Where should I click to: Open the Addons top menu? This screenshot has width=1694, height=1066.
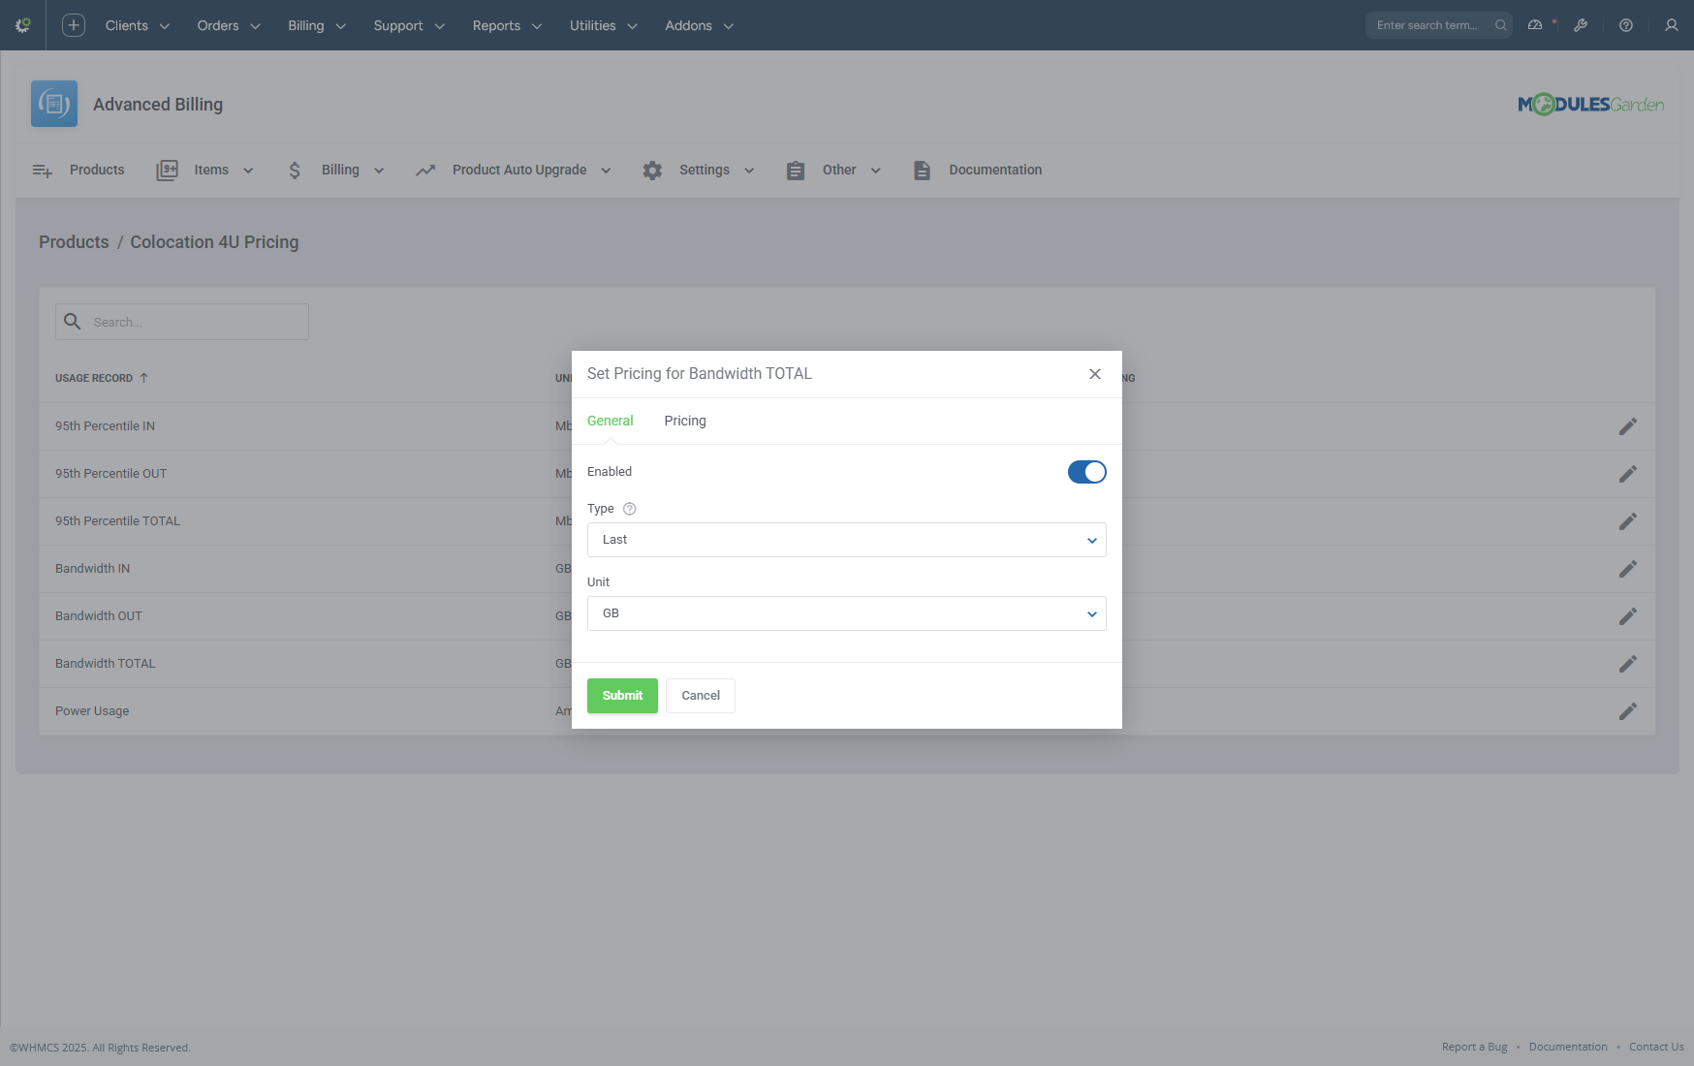coord(700,25)
